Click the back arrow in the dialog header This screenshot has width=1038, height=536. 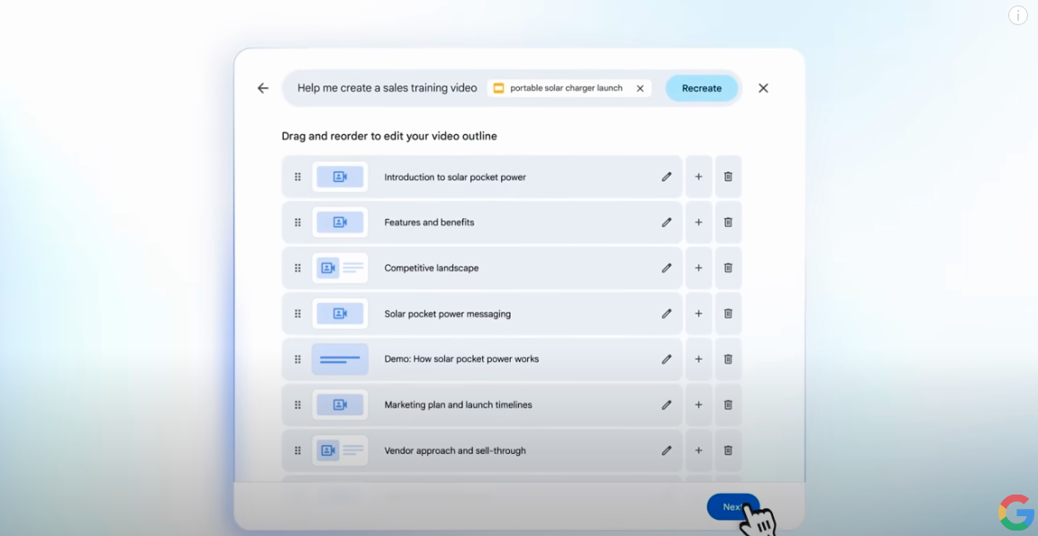click(263, 88)
